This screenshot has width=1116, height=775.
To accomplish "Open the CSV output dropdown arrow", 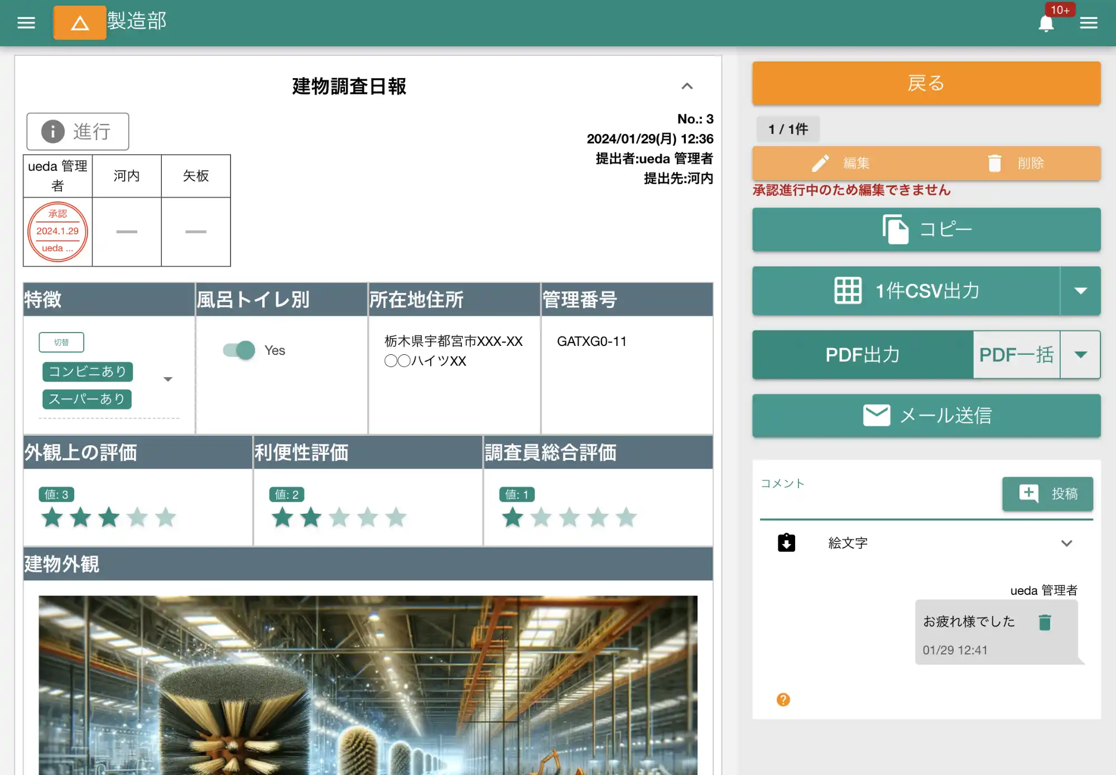I will (x=1080, y=291).
